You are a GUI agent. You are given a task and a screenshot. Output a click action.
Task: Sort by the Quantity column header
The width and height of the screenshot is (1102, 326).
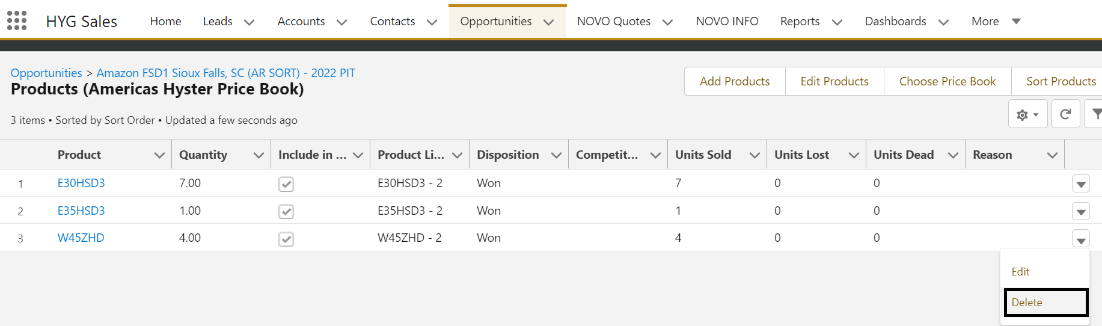tap(203, 155)
